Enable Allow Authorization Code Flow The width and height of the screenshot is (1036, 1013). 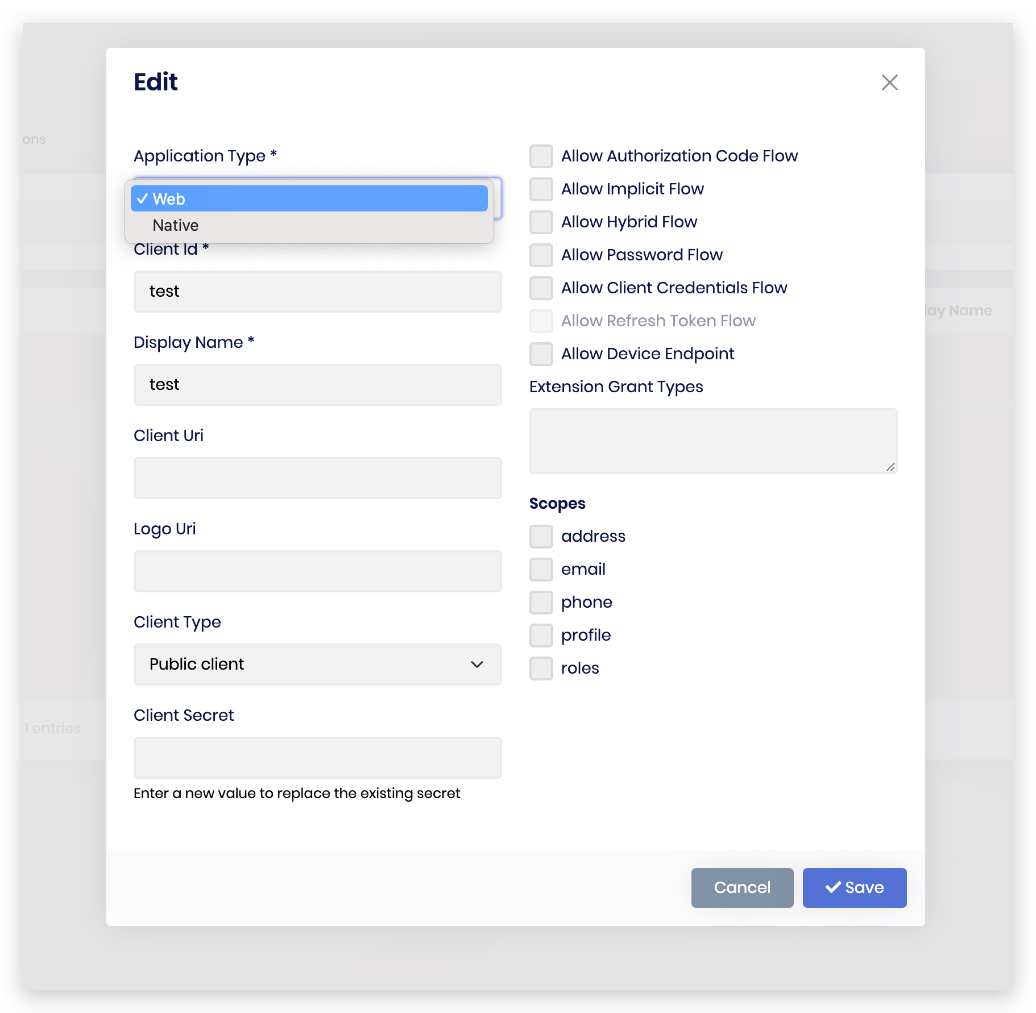541,156
